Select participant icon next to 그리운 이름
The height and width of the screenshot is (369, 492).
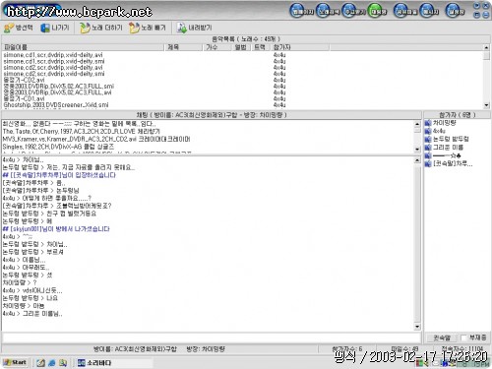(x=428, y=148)
